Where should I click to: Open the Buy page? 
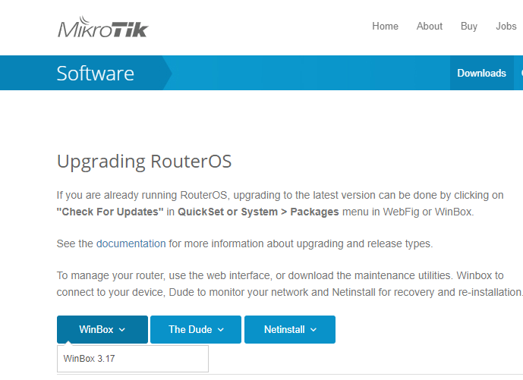click(469, 26)
